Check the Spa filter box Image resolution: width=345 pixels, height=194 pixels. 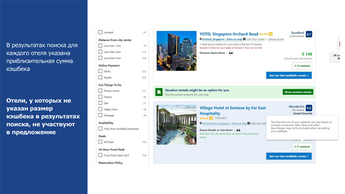tap(100, 103)
